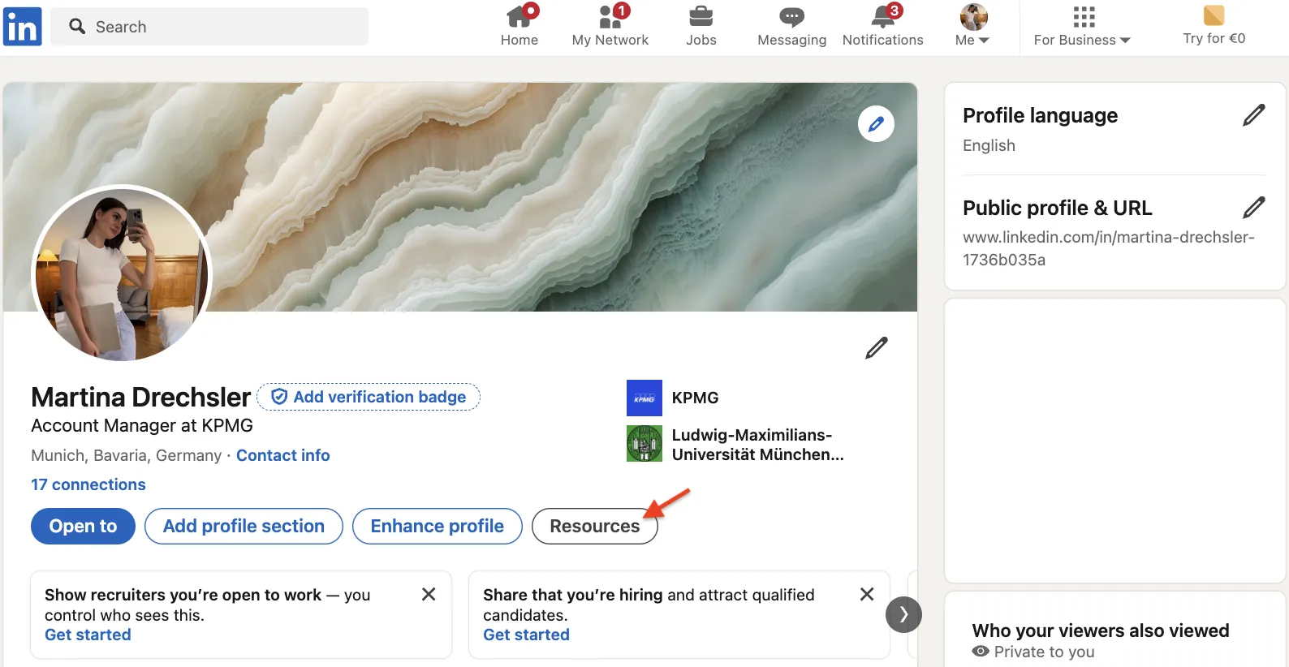Expand the Me account dropdown

[x=972, y=26]
